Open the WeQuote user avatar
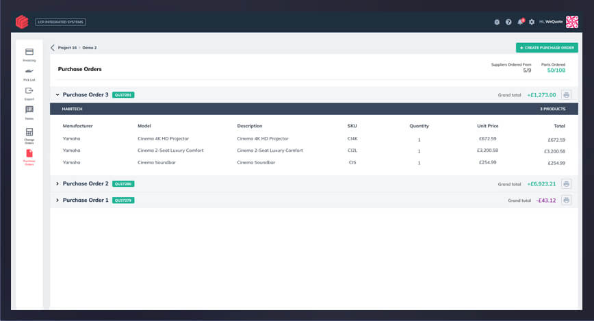Image resolution: width=594 pixels, height=321 pixels. coord(572,22)
